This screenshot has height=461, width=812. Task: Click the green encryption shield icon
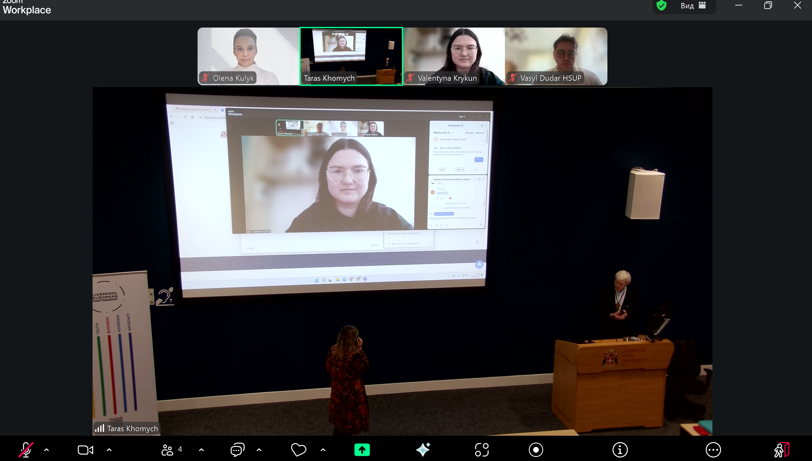point(662,5)
